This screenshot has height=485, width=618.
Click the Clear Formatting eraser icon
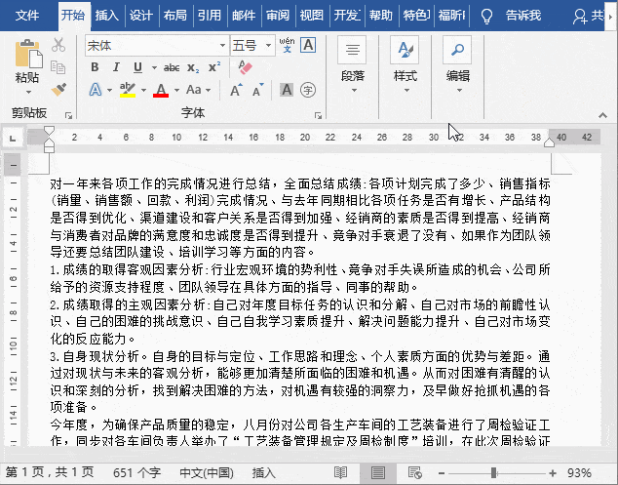(245, 67)
